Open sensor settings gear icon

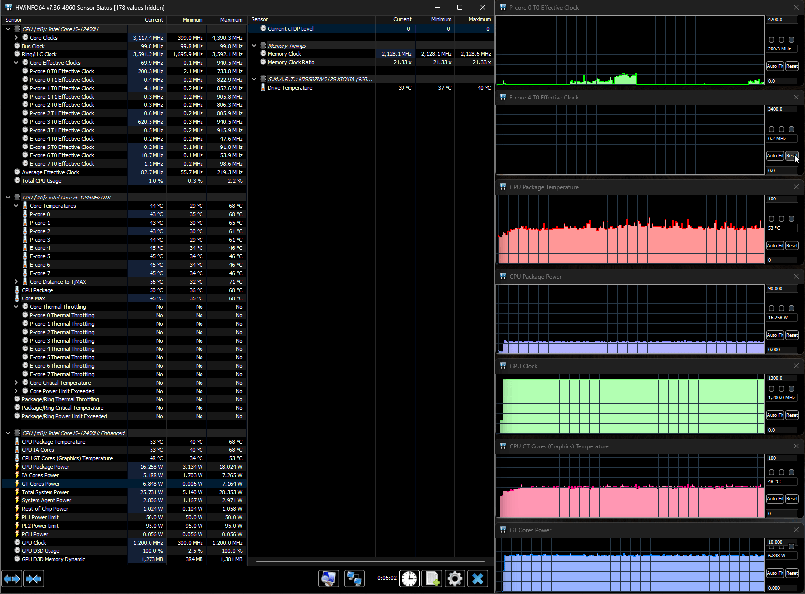pos(454,578)
